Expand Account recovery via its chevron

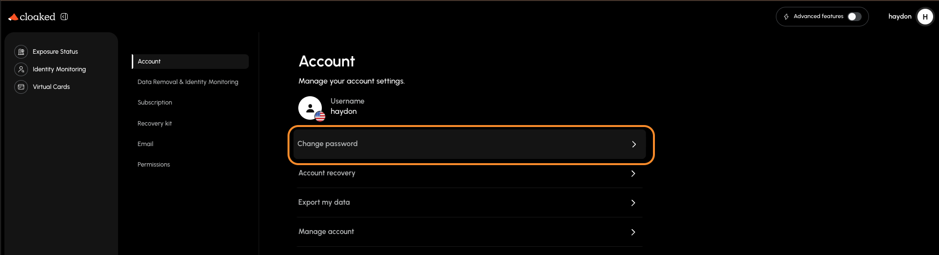(633, 173)
